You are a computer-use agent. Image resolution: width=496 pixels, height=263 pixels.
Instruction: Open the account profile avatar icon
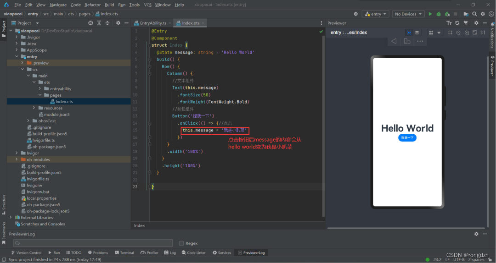(491, 14)
